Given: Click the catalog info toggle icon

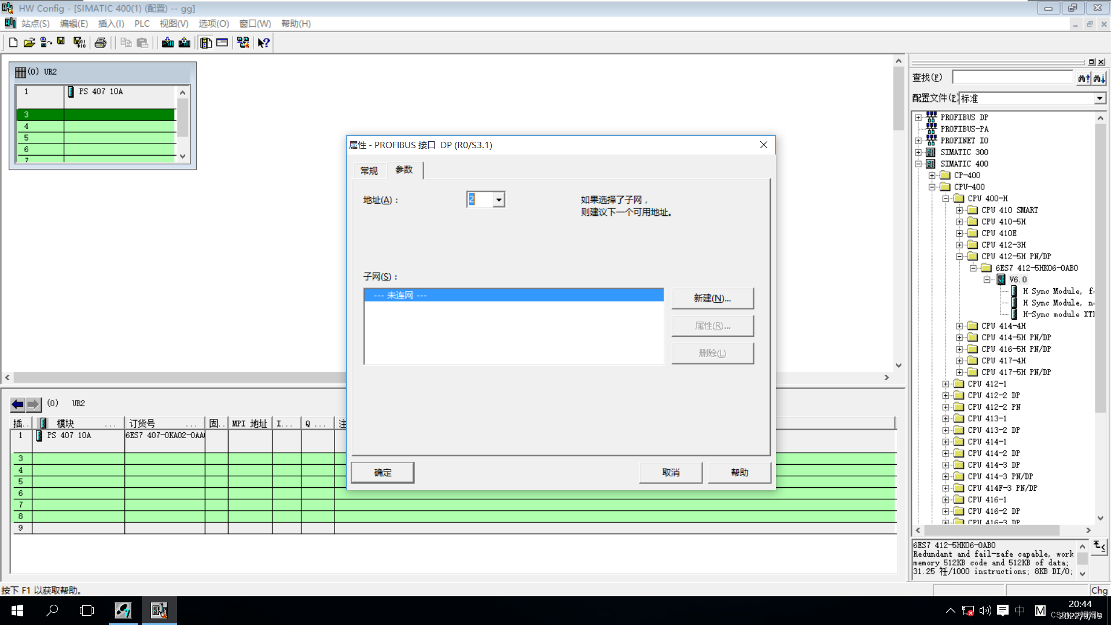Looking at the screenshot, I should coord(1099,546).
